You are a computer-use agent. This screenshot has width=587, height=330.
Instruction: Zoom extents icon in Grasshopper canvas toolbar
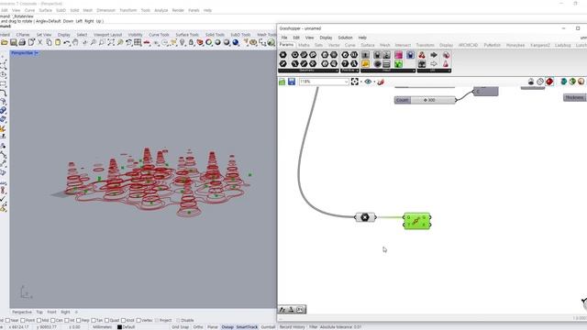point(355,82)
